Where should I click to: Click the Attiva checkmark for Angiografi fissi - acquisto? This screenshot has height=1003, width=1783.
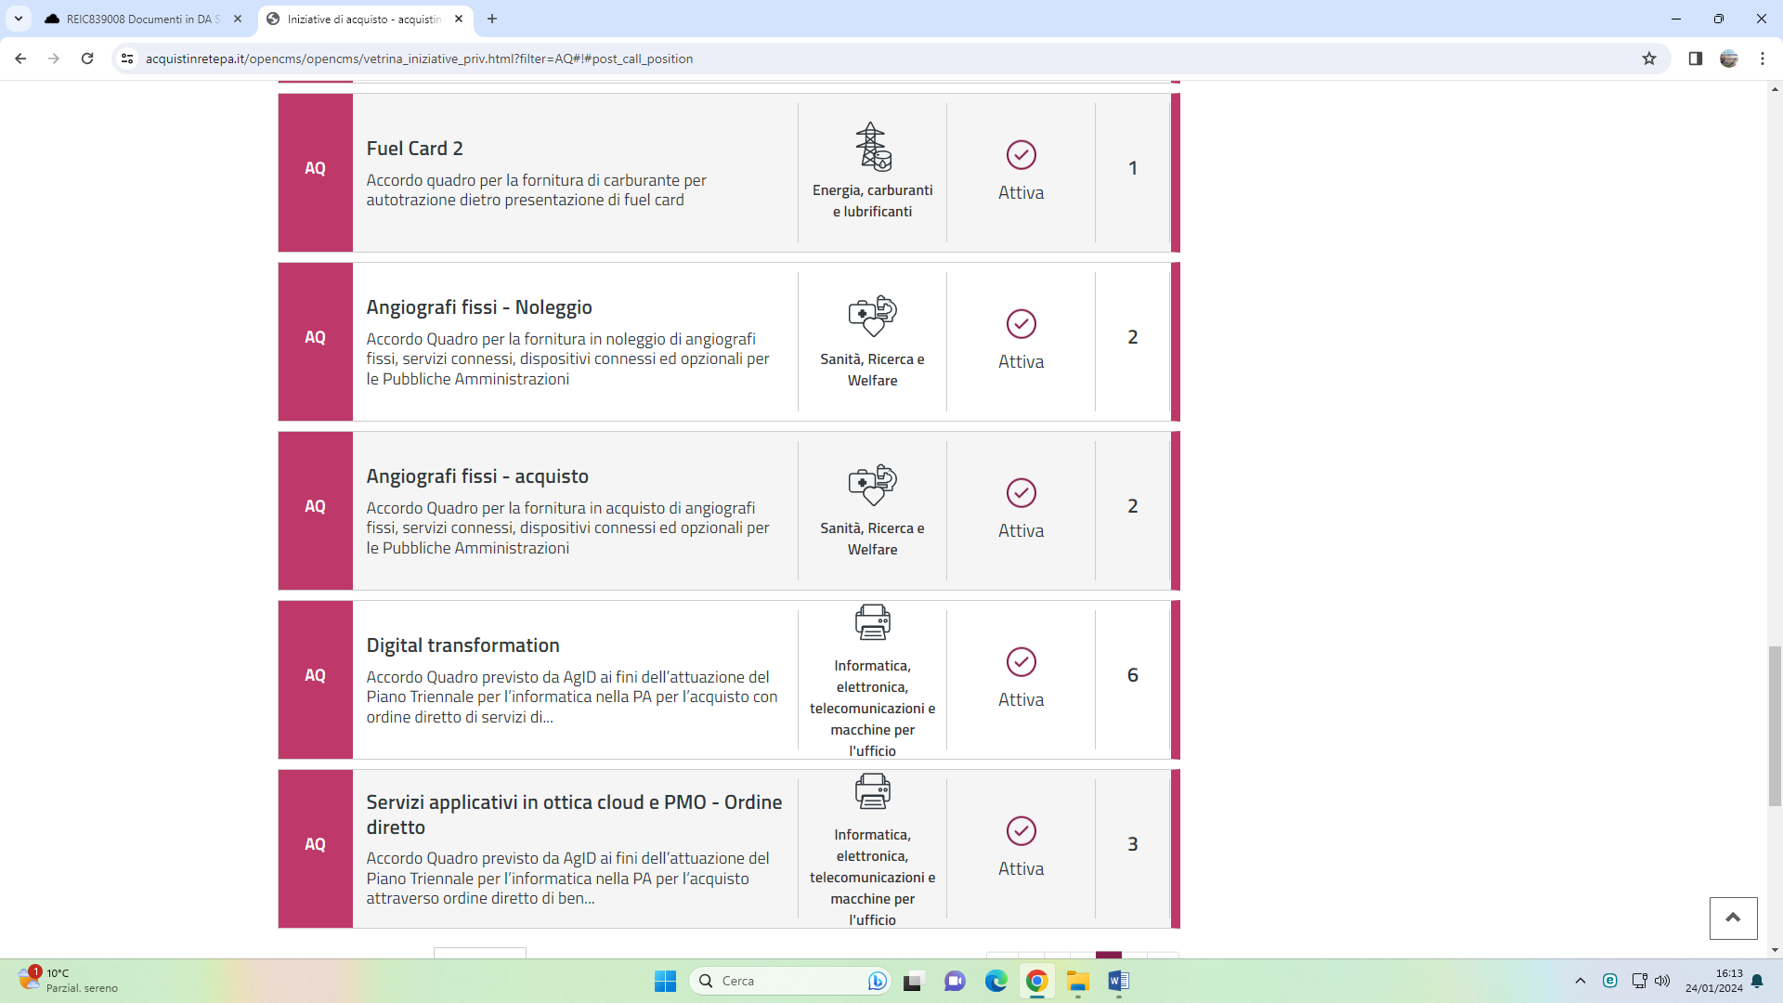[1021, 493]
